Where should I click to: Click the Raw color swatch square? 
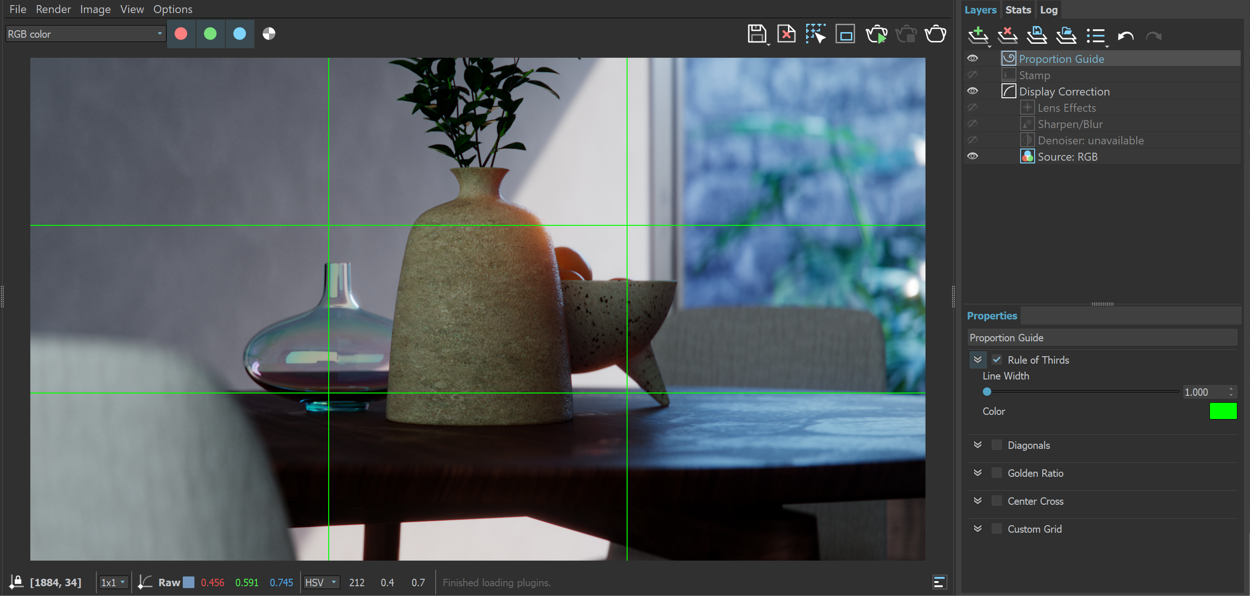point(189,582)
